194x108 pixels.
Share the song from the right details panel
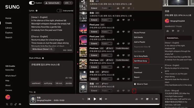(178, 31)
